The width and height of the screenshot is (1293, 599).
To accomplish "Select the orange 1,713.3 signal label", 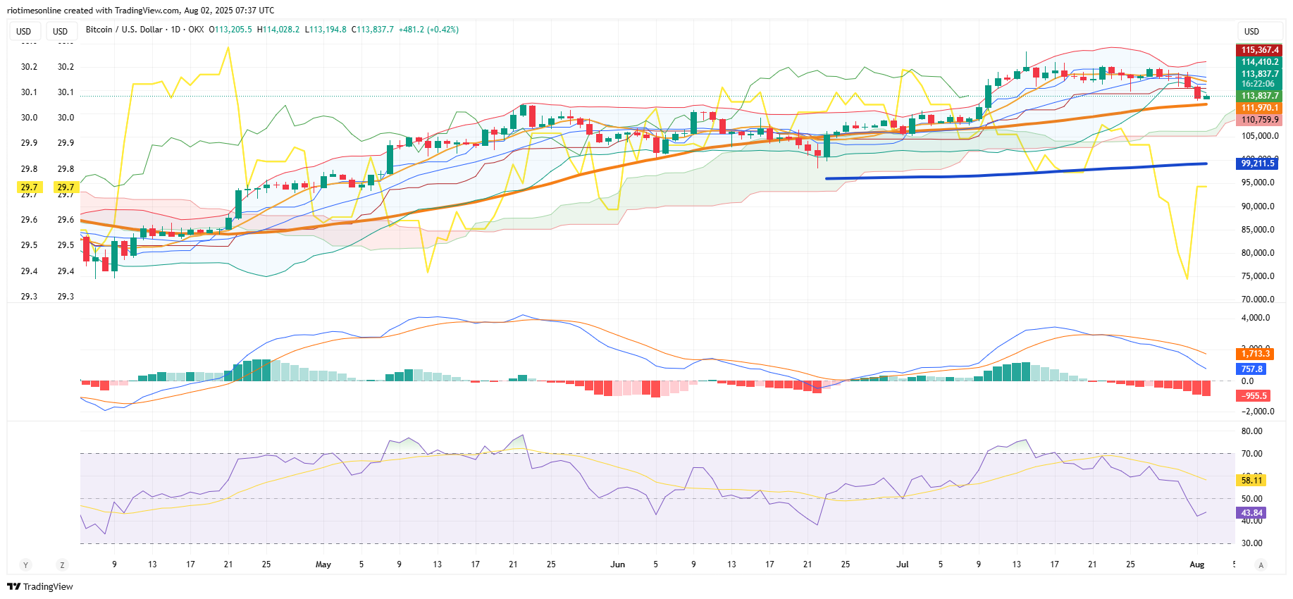I will click(x=1254, y=354).
